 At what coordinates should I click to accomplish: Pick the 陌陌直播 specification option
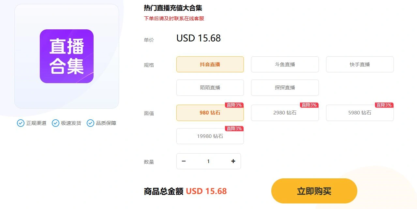210,88
